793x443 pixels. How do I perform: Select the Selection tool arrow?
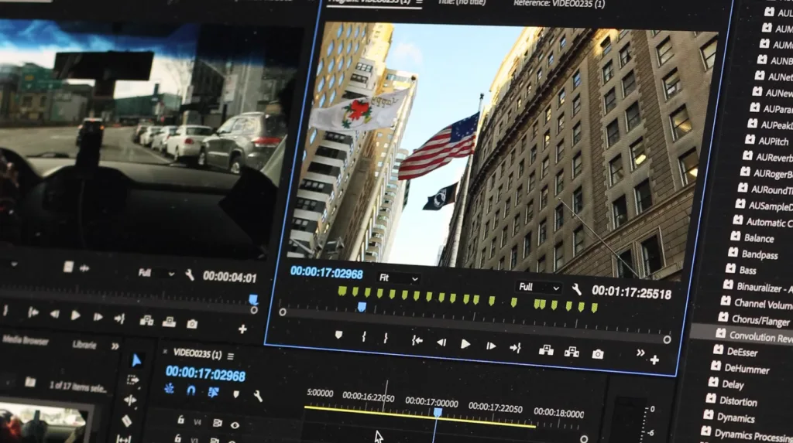coord(136,360)
